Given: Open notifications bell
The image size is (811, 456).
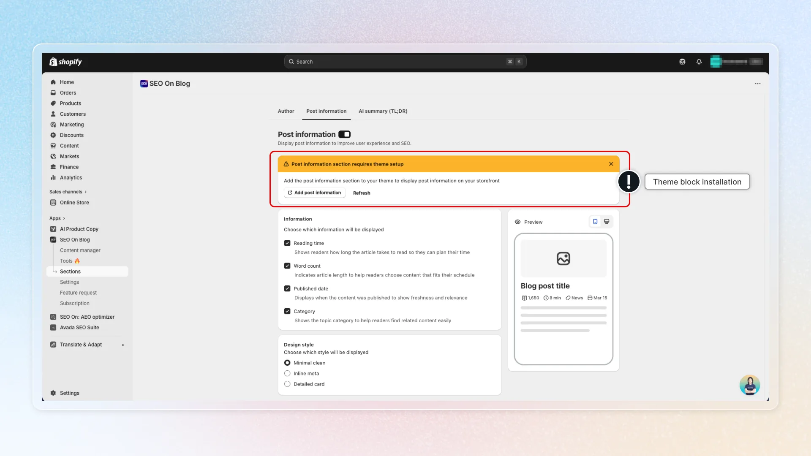Looking at the screenshot, I should click(x=699, y=62).
